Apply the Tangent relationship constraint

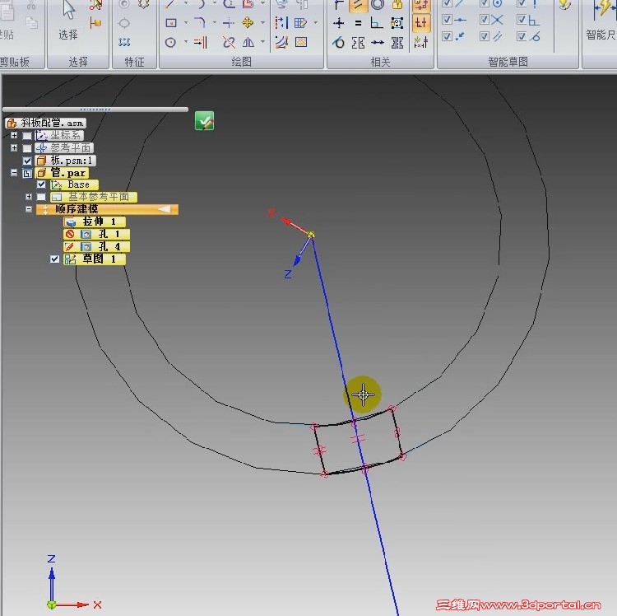tap(338, 42)
